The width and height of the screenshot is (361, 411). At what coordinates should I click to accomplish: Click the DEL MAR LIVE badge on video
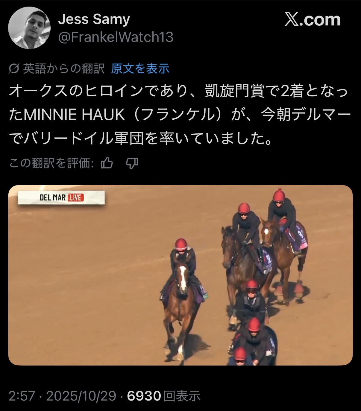click(x=61, y=198)
